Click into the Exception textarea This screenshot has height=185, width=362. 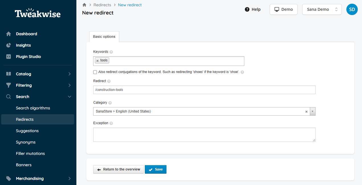(204, 135)
